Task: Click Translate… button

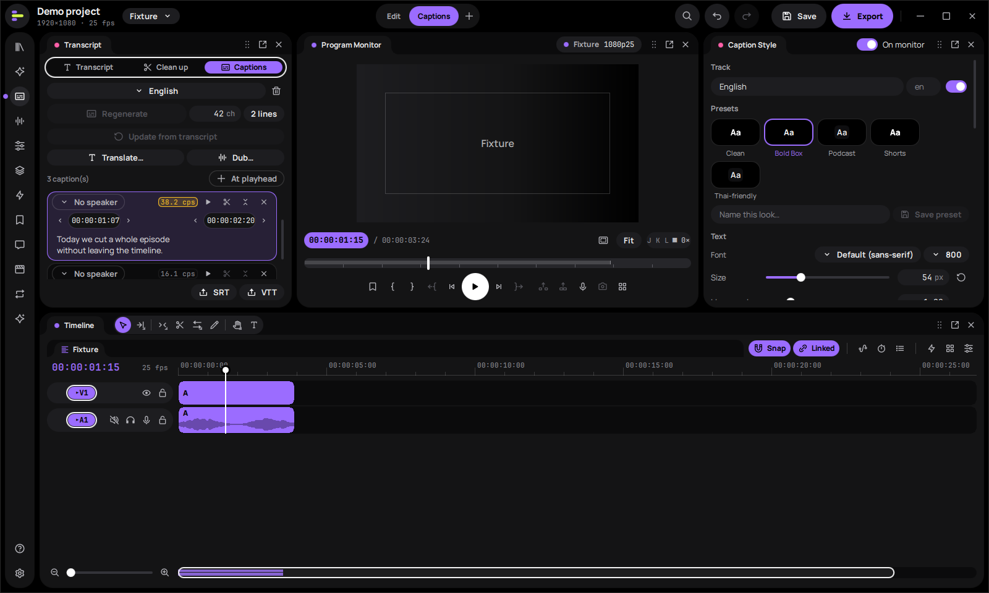Action: [x=116, y=158]
